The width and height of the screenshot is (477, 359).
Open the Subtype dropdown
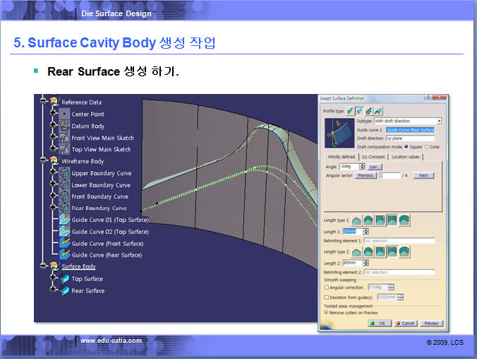point(439,122)
